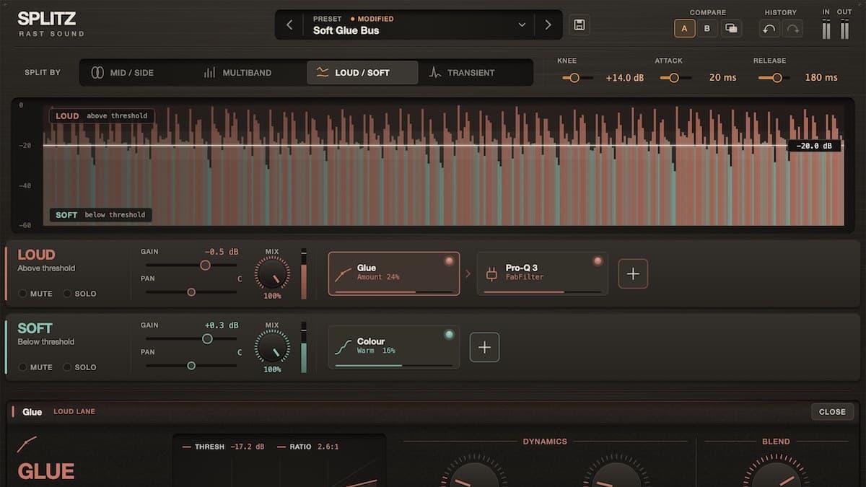This screenshot has height=487, width=866.
Task: Click the Loud lane -0.5 dB gain value
Action: pyautogui.click(x=222, y=252)
